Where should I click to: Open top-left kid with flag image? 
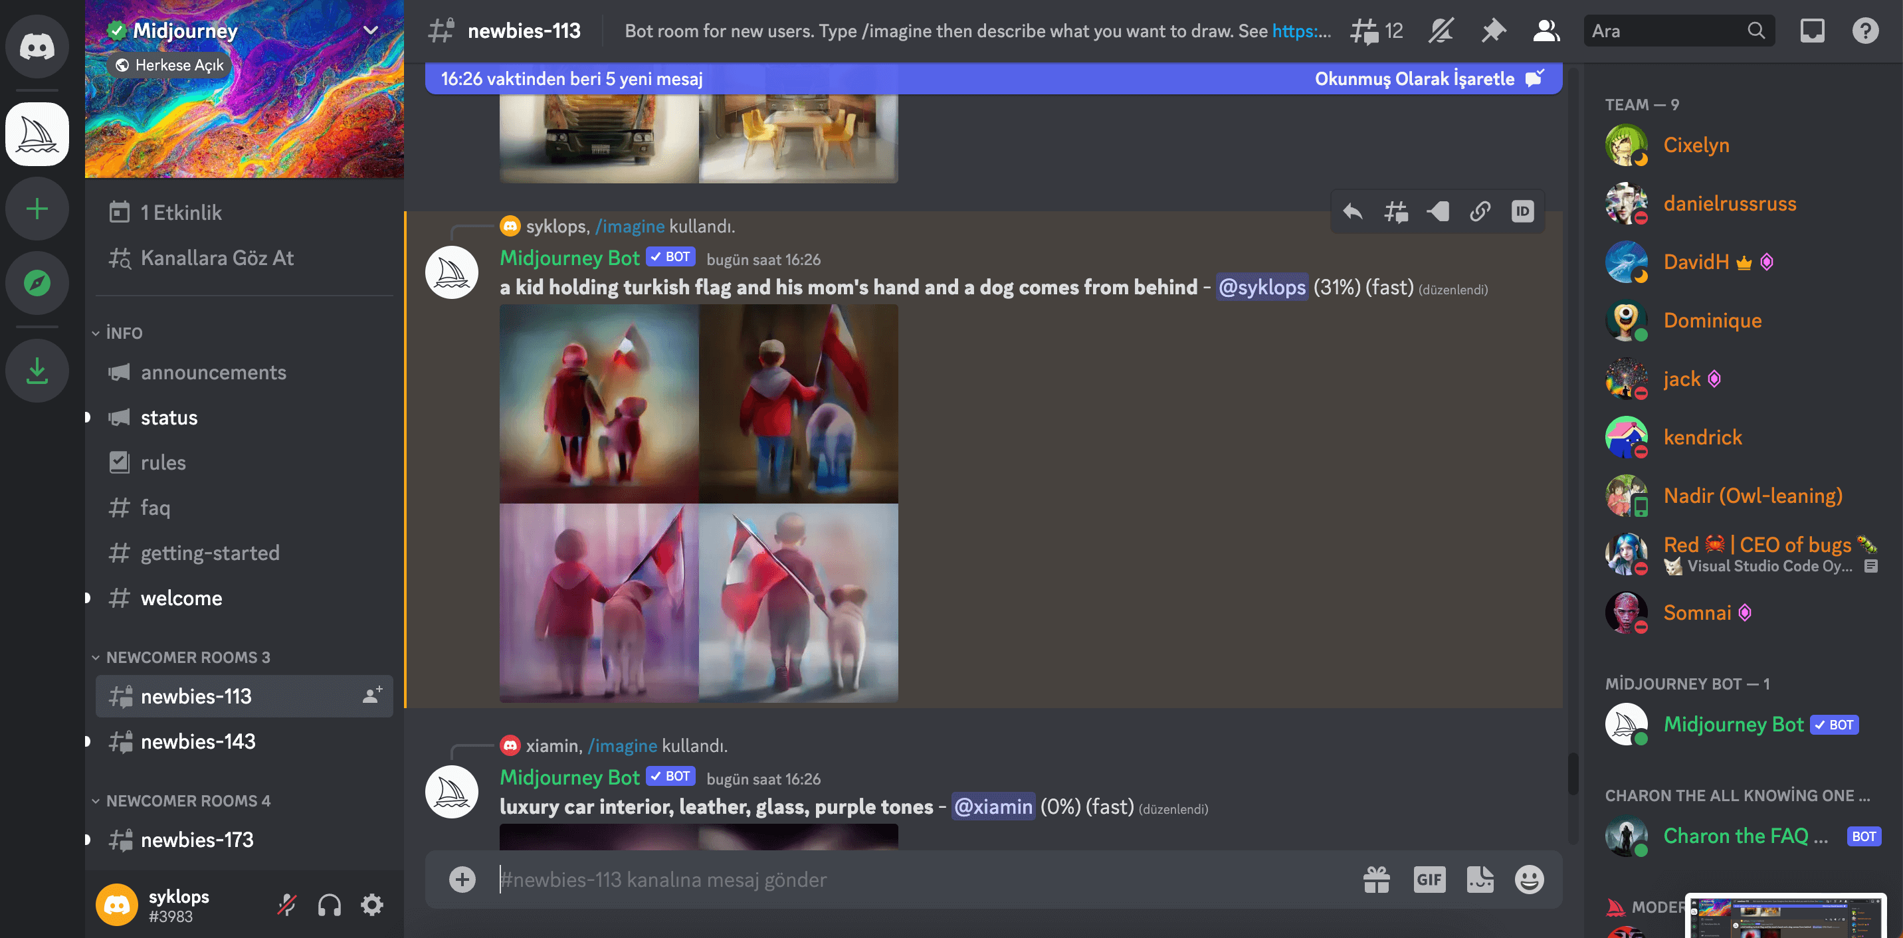pos(599,403)
